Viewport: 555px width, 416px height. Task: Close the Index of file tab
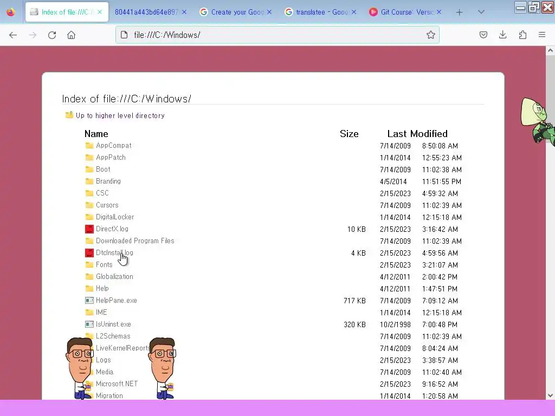[x=100, y=12]
